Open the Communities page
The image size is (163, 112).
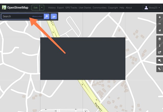pyautogui.click(x=100, y=8)
